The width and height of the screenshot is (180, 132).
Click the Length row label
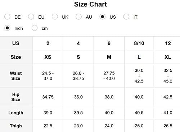[16, 113]
